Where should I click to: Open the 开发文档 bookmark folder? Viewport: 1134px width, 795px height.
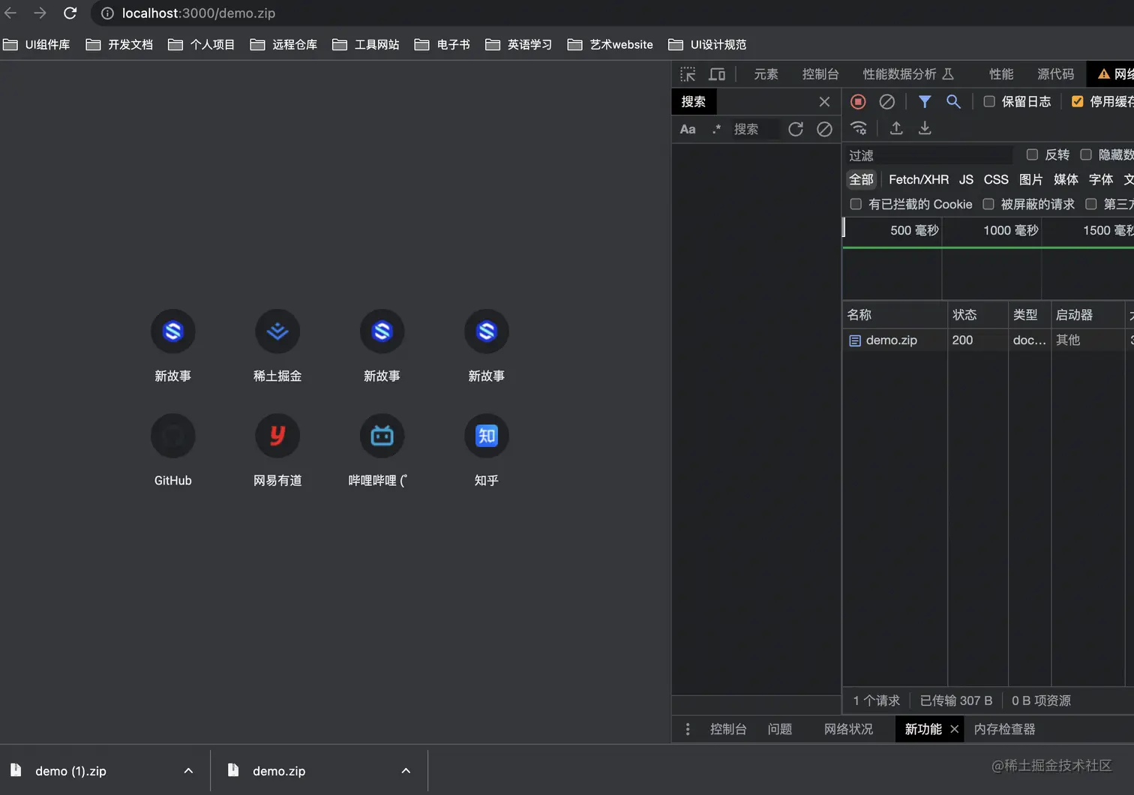point(119,45)
